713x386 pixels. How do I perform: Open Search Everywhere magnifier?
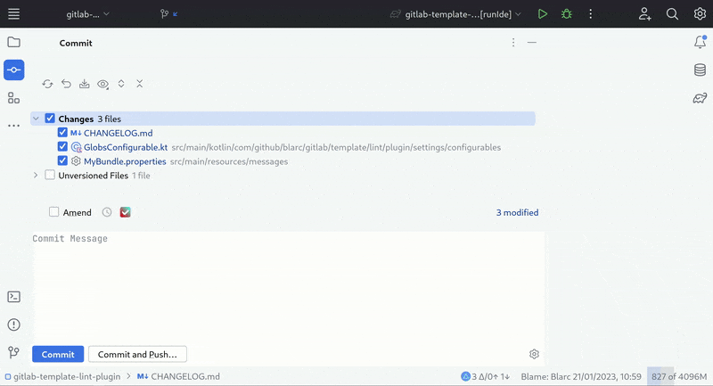coord(672,14)
